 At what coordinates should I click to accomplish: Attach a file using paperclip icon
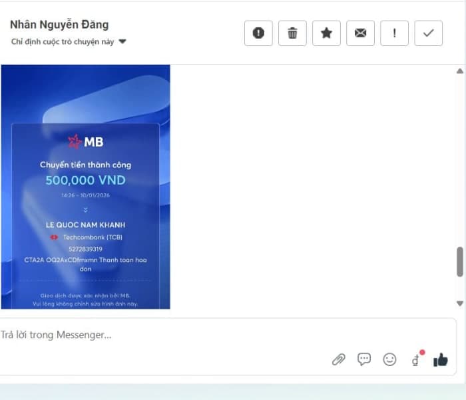pos(338,359)
